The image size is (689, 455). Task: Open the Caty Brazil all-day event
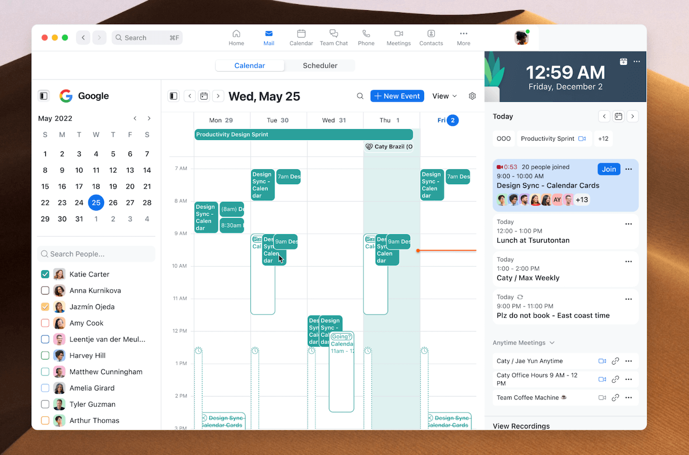point(389,146)
